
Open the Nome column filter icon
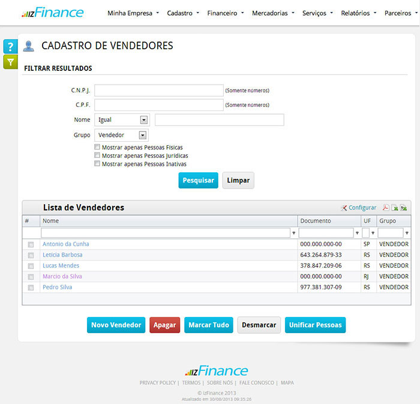(294, 233)
